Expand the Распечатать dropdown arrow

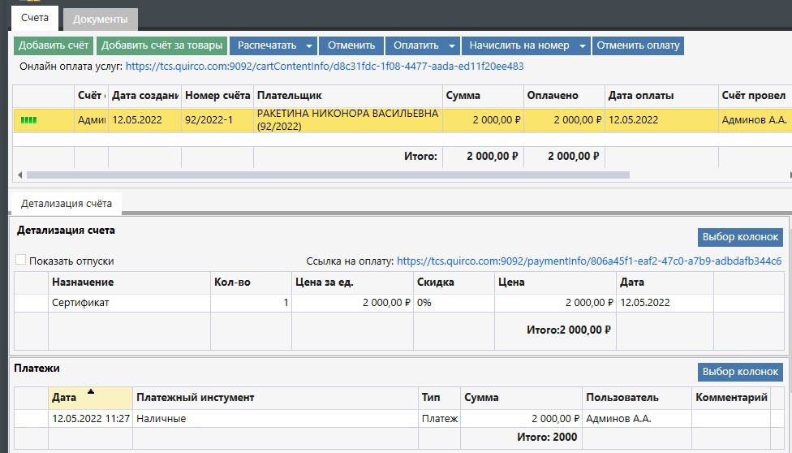(x=309, y=45)
